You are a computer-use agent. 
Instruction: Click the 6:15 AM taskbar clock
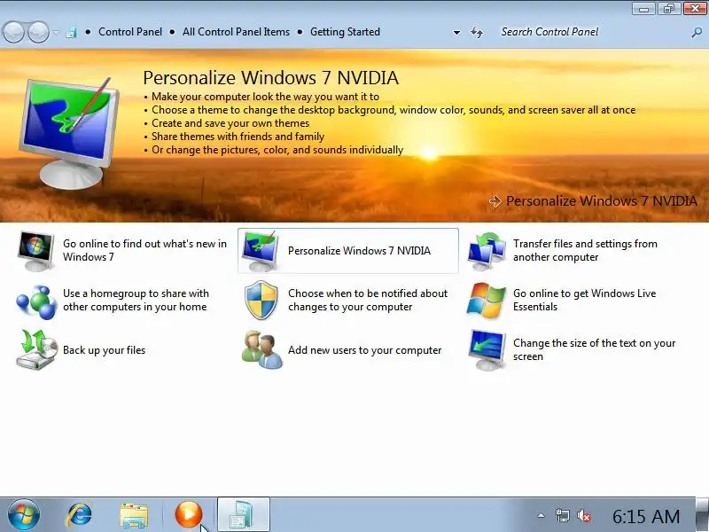[x=646, y=516]
